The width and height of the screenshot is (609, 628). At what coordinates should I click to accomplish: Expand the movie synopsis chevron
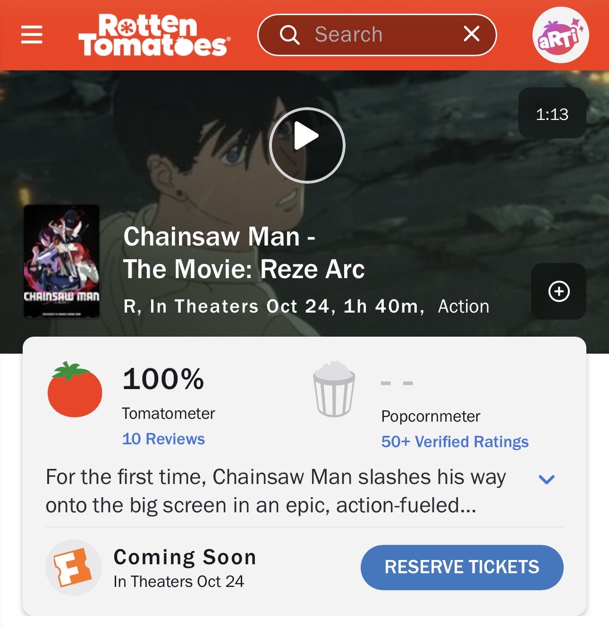546,480
